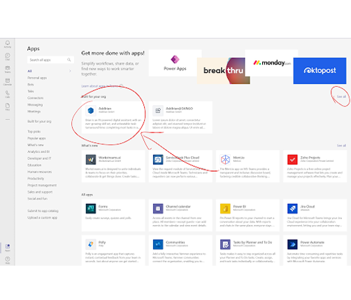Open the Calls phone icon in sidebar
The height and width of the screenshot is (300, 351).
(8, 93)
